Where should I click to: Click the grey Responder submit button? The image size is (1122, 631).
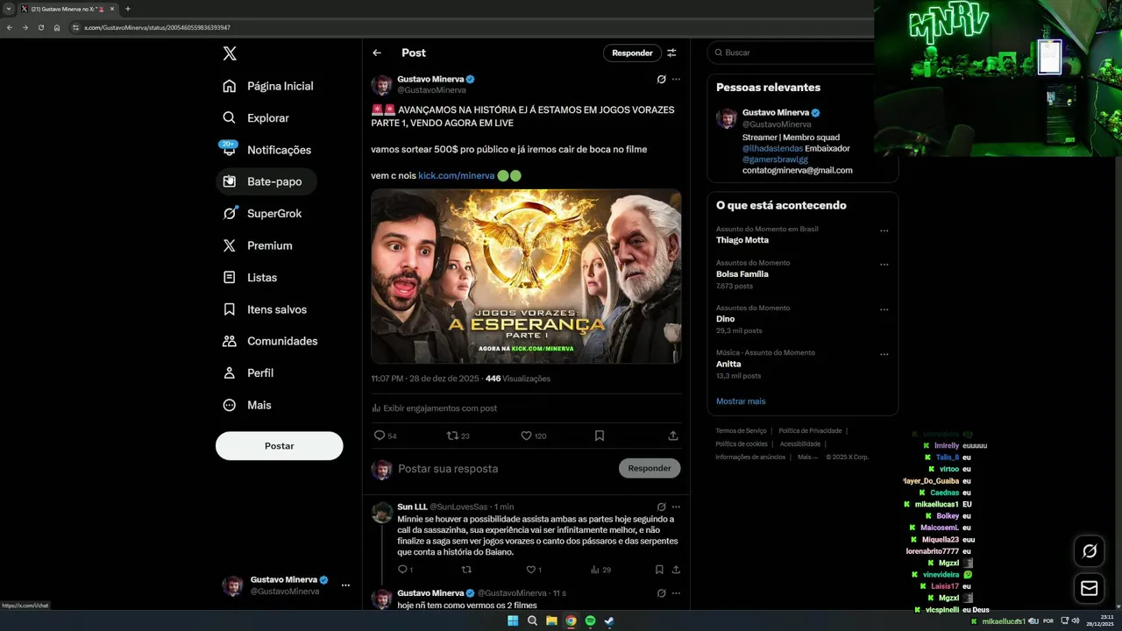click(650, 468)
